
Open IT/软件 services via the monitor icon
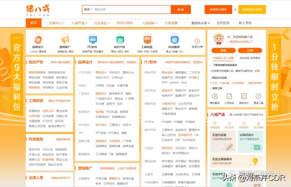[93, 40]
